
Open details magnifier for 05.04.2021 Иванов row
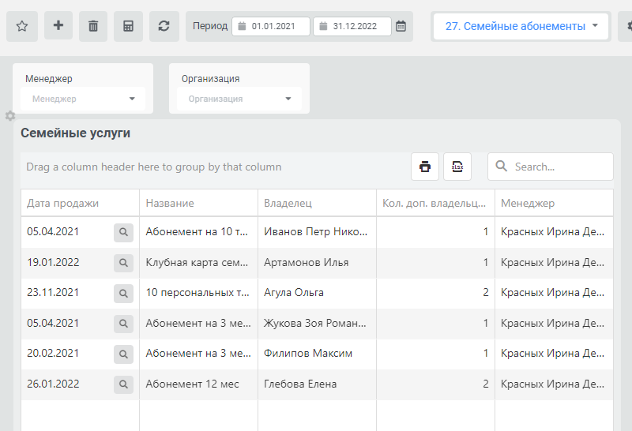(123, 232)
